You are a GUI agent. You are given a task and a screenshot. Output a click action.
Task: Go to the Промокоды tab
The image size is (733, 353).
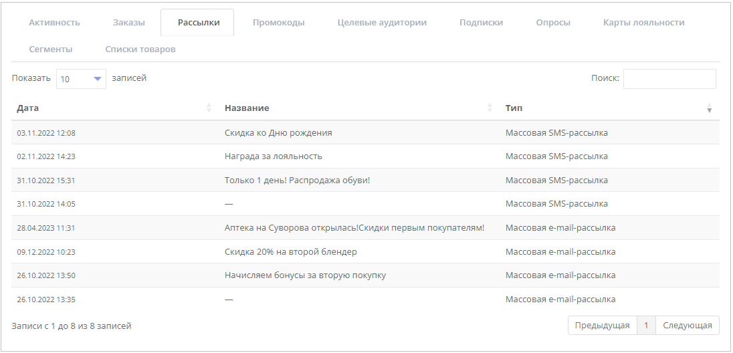(x=279, y=23)
